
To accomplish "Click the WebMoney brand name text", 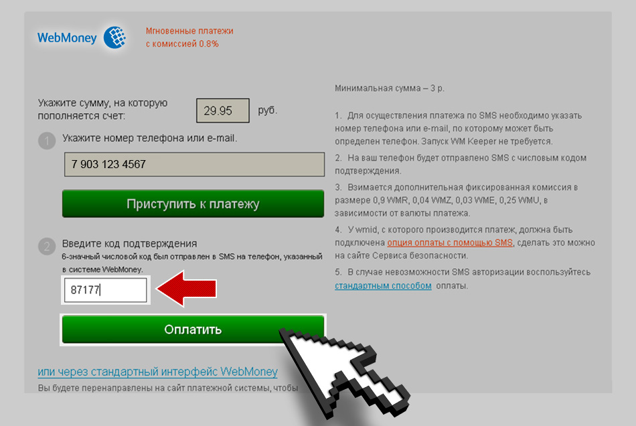I will pyautogui.click(x=67, y=38).
